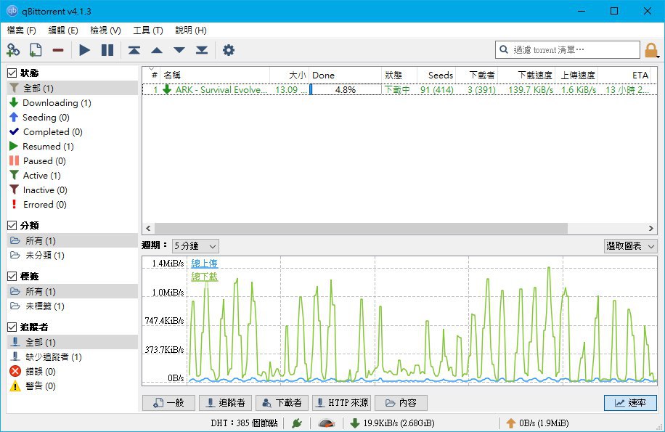The image size is (665, 432).
Task: Select the ARK - Survival Evolve torrent name
Action: 221,89
